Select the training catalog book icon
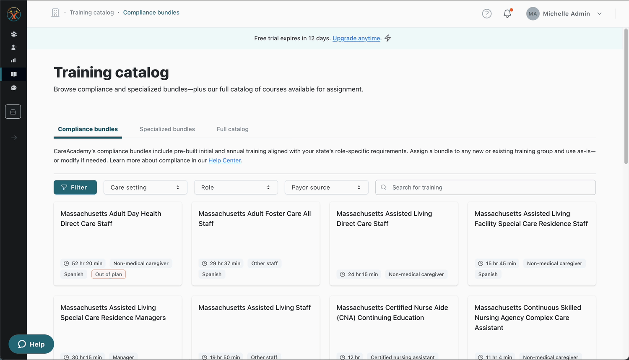This screenshot has height=360, width=629. pos(13,74)
